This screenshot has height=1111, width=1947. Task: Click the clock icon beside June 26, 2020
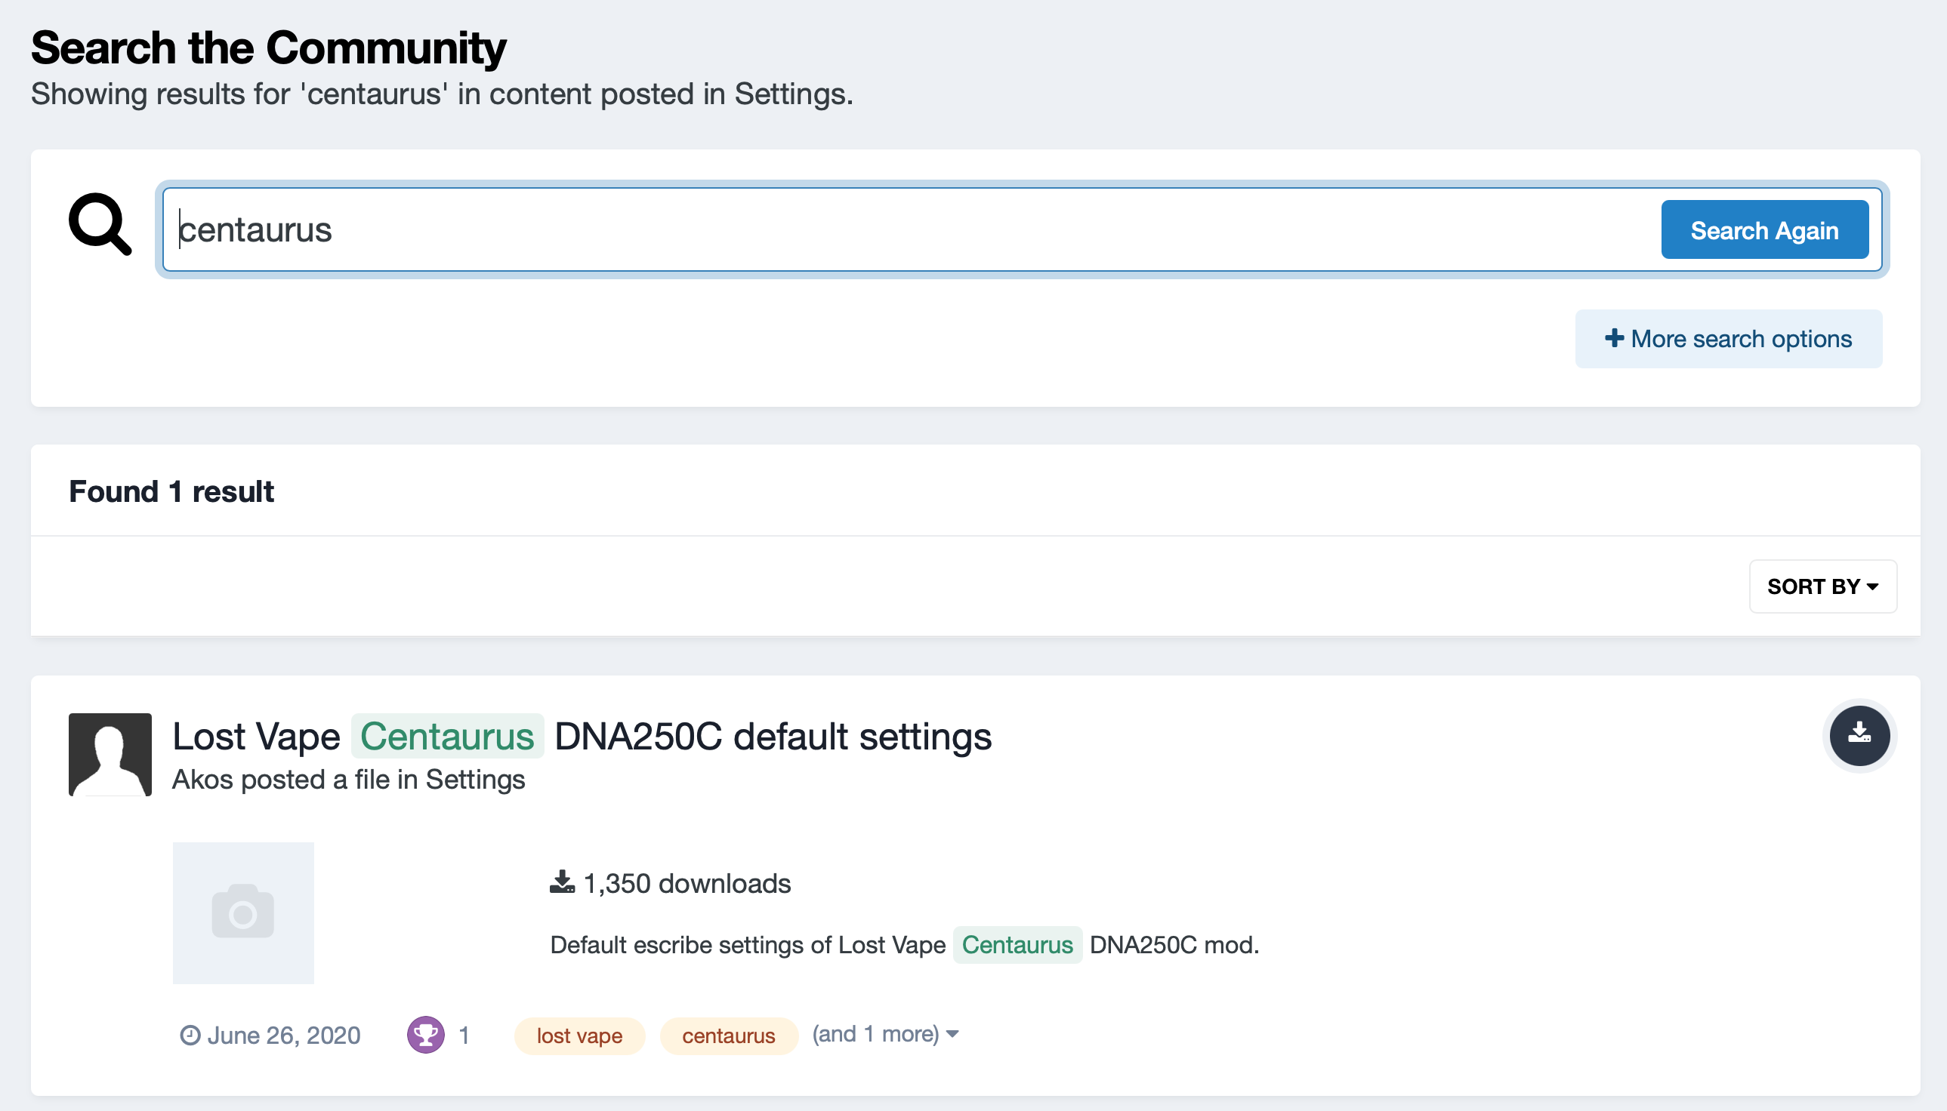click(190, 1036)
